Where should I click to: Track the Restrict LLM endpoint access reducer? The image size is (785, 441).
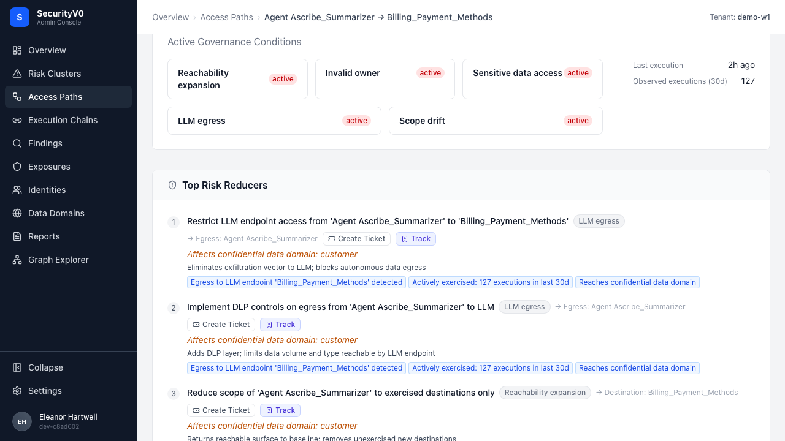[416, 239]
